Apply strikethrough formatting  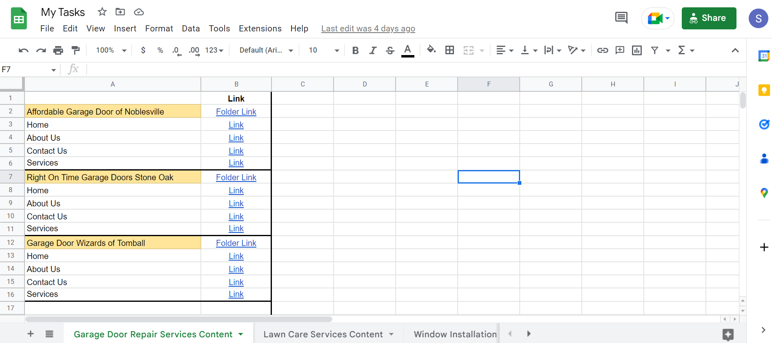point(390,50)
